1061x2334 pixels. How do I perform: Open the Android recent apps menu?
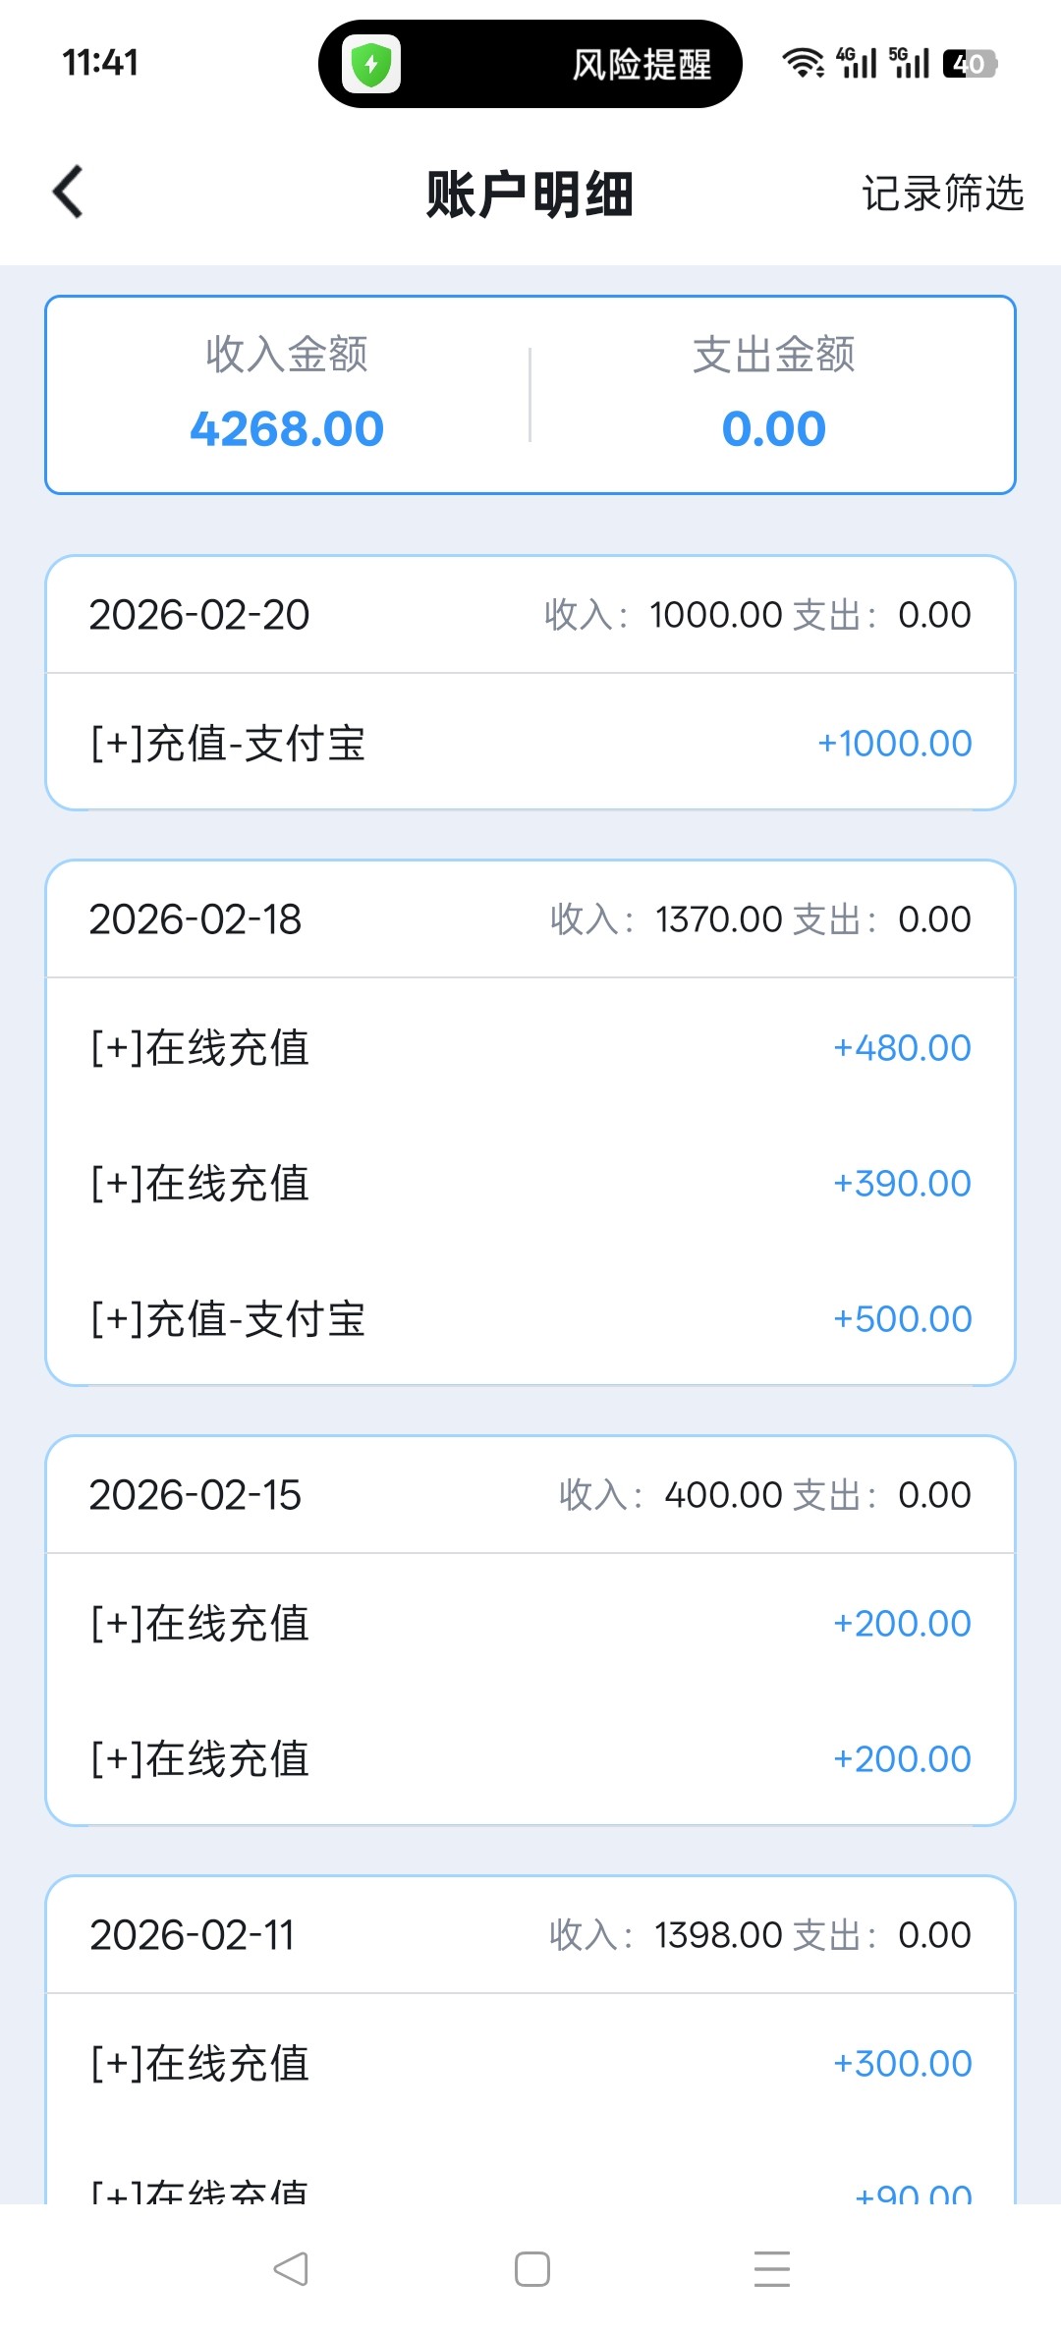tap(772, 2268)
